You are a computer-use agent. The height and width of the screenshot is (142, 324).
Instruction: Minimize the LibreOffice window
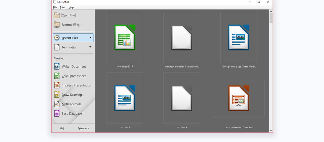coord(250,2)
